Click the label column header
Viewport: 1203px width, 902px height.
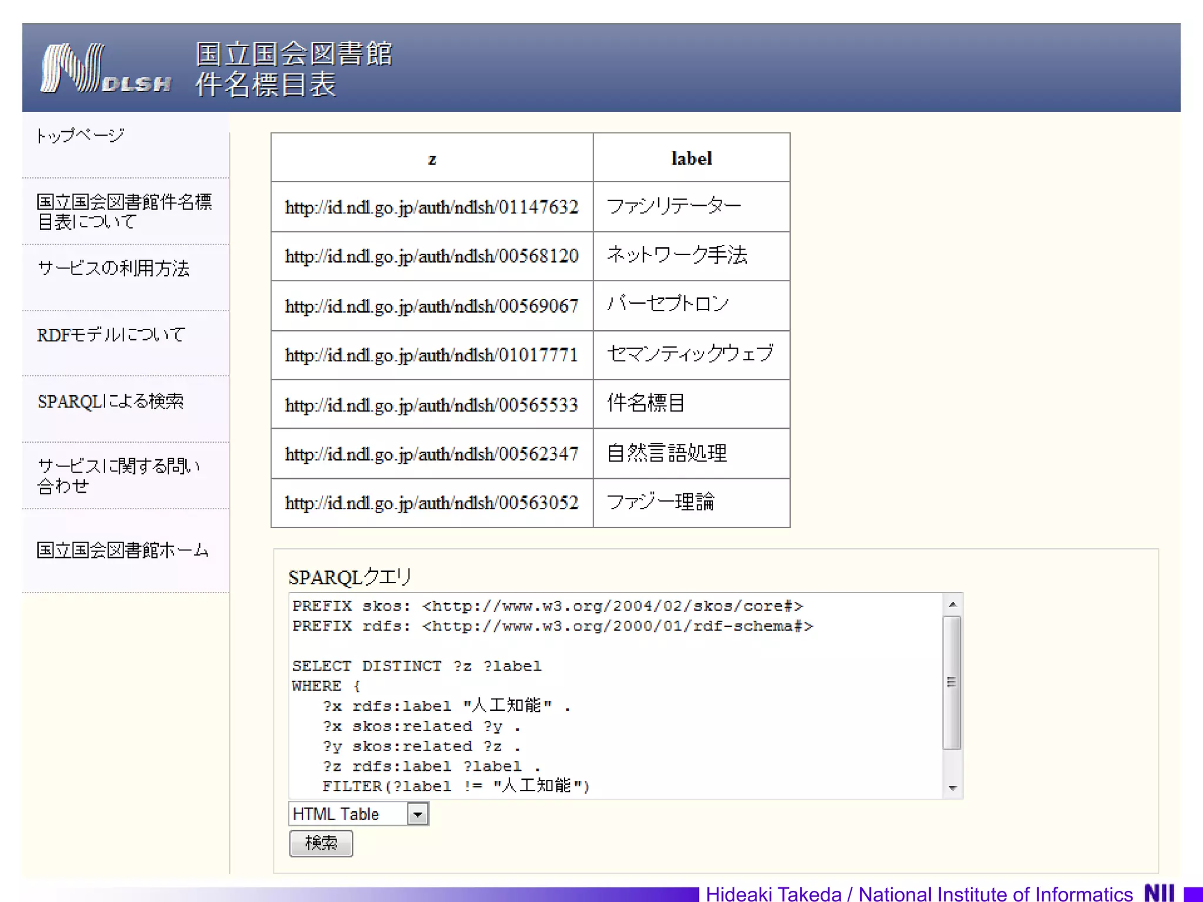(x=691, y=159)
